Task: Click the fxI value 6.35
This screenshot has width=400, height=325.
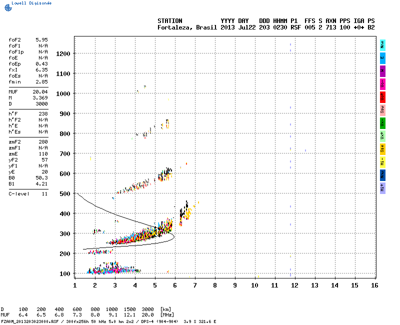Action: (41, 70)
